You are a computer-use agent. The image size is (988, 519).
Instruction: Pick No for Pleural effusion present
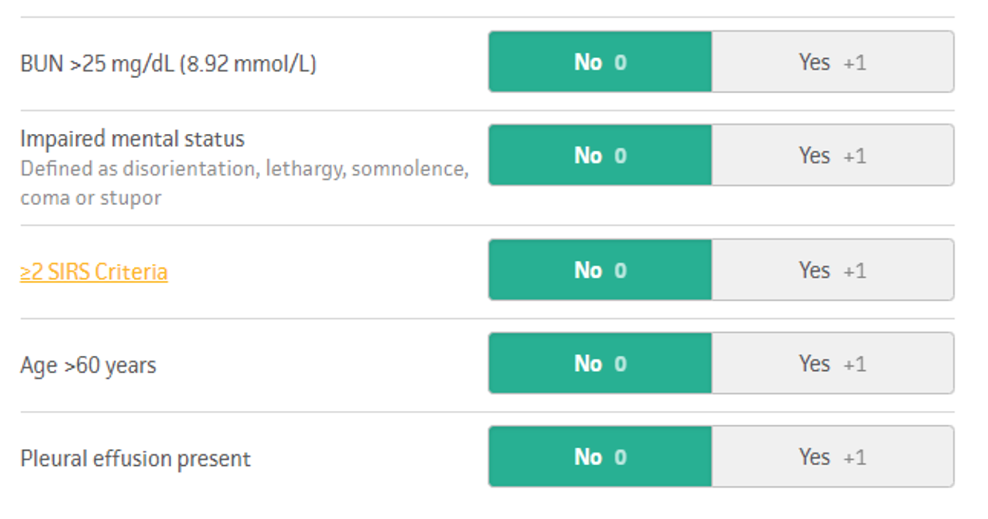coord(600,456)
